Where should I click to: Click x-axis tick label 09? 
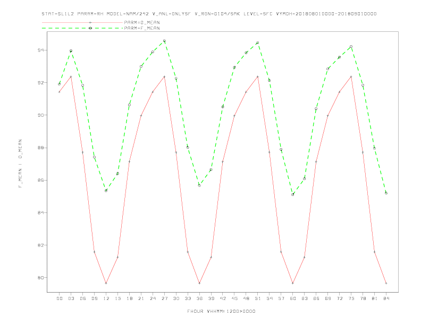[x=94, y=298]
